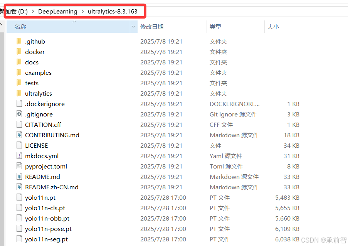
Task: Click the README.md markdown icon
Action: pos(19,177)
